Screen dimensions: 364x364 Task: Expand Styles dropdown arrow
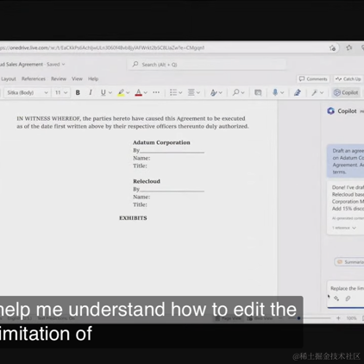coord(221,92)
